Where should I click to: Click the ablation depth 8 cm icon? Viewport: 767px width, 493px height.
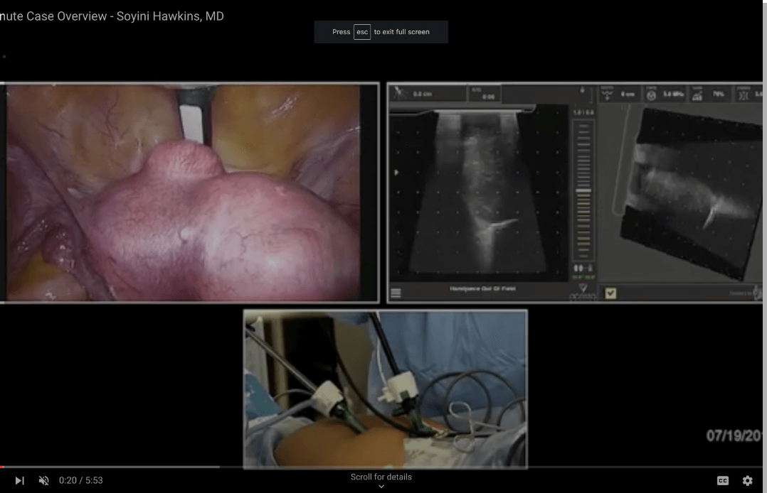coord(608,94)
